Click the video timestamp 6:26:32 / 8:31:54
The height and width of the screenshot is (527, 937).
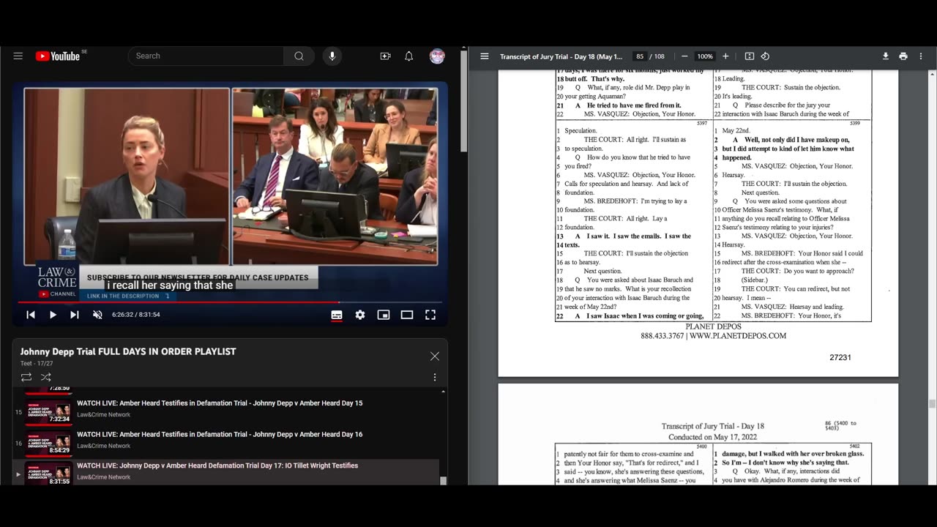(x=136, y=315)
